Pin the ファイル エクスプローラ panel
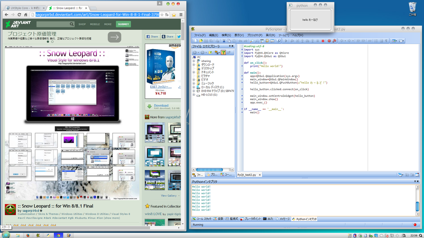424x238 pixels. click(x=230, y=46)
